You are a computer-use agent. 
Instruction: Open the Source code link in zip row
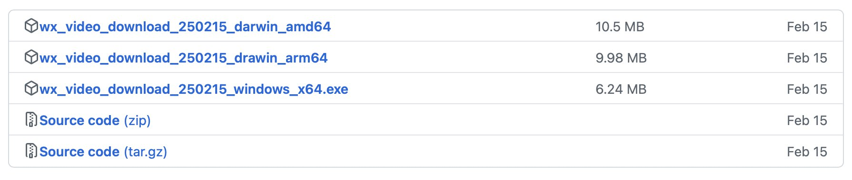tap(79, 120)
